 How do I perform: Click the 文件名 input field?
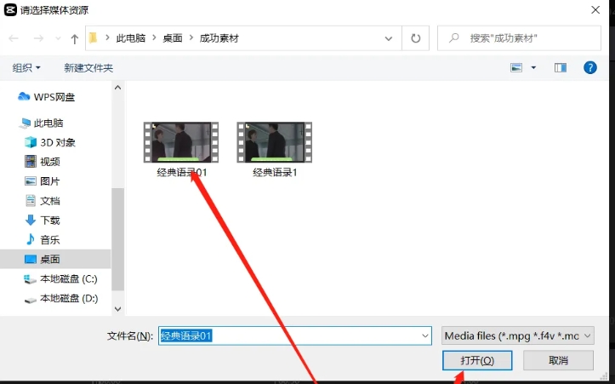295,336
